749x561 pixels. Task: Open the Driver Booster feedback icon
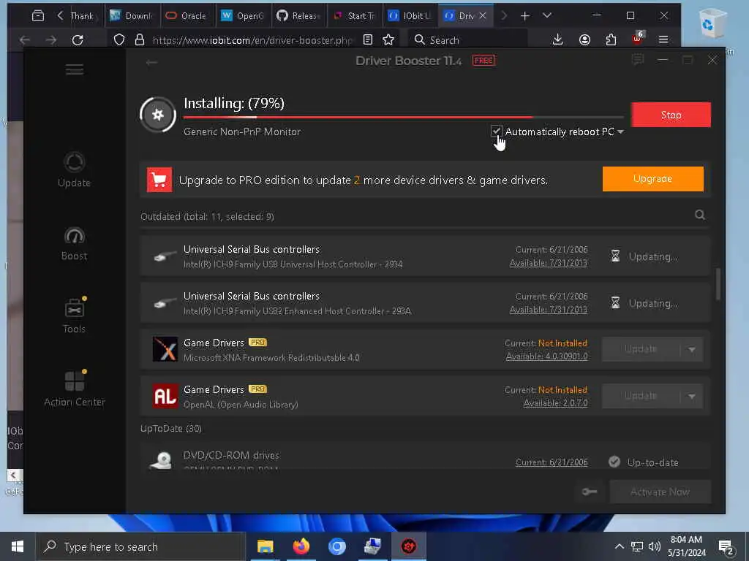click(x=637, y=60)
